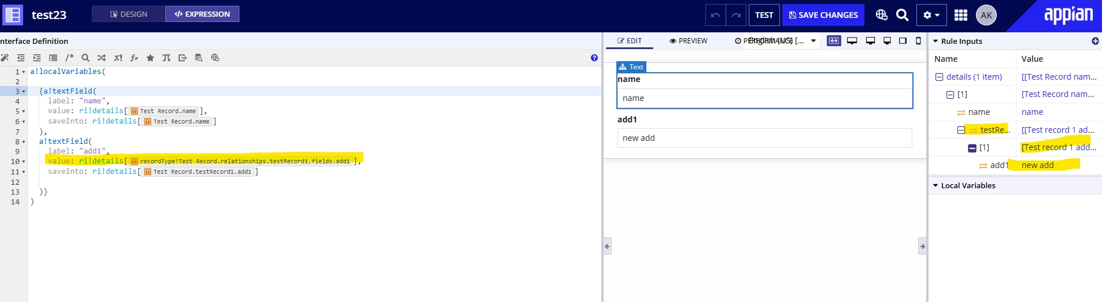Screen dimensions: 1102x302
Task: Click the interface object icon beside test23
Action: 13,14
